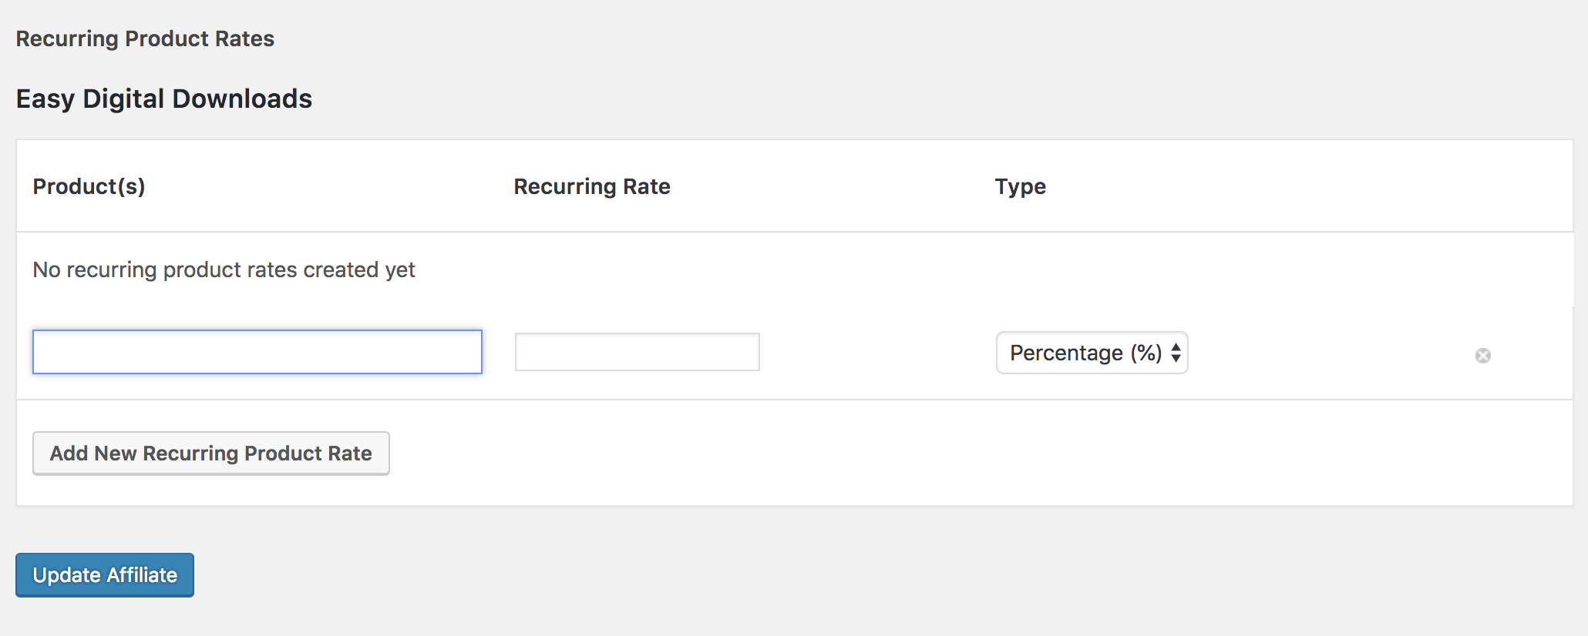Remove the recurring product rate row
The image size is (1588, 636).
click(1483, 355)
